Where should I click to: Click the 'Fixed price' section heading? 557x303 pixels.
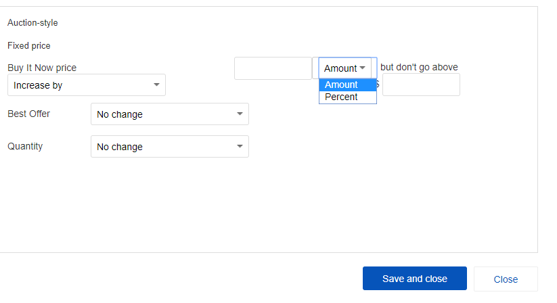[29, 46]
